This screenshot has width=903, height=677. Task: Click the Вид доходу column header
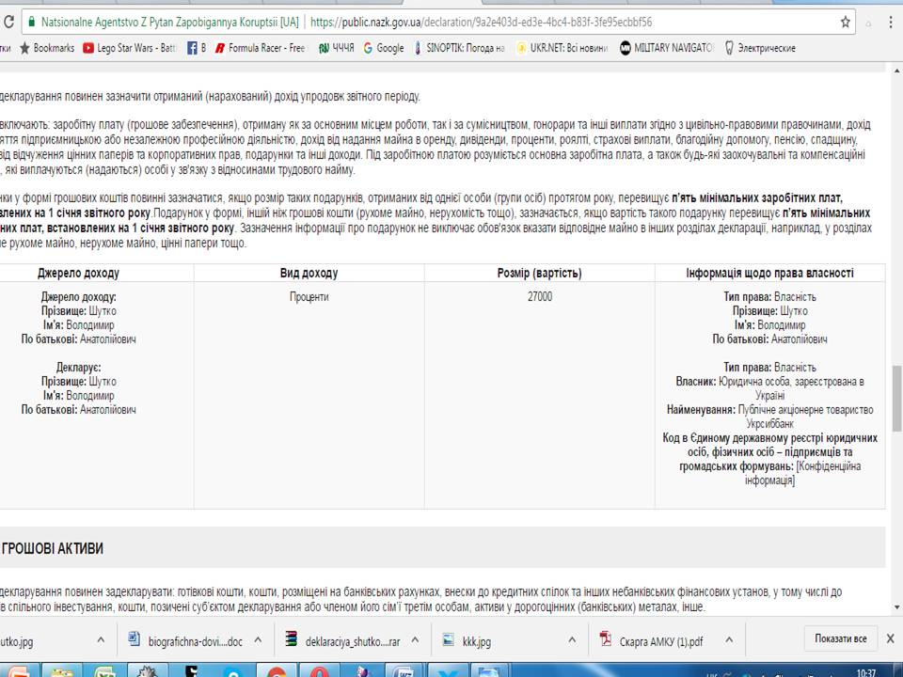point(309,274)
